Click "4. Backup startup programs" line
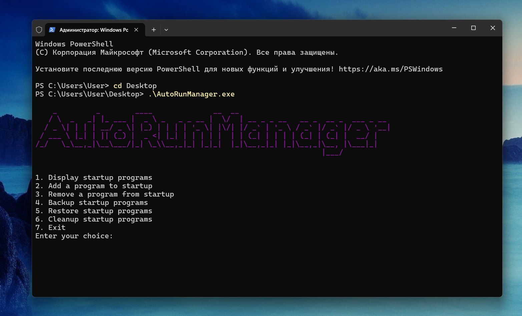The image size is (522, 316). (x=91, y=203)
